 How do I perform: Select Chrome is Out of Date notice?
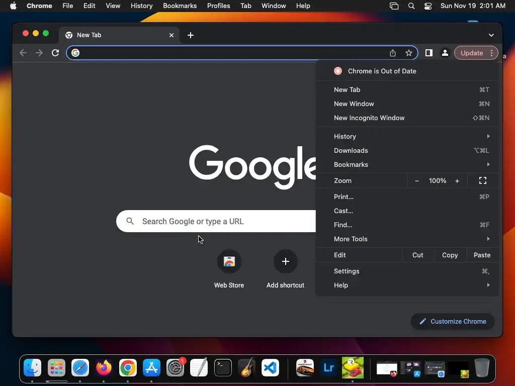tap(407, 71)
